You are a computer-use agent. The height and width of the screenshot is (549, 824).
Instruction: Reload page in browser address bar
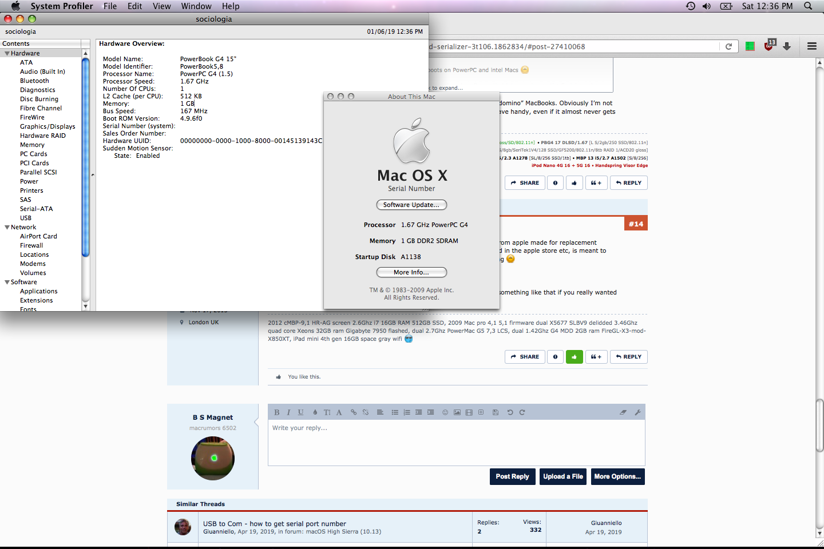[x=728, y=47]
